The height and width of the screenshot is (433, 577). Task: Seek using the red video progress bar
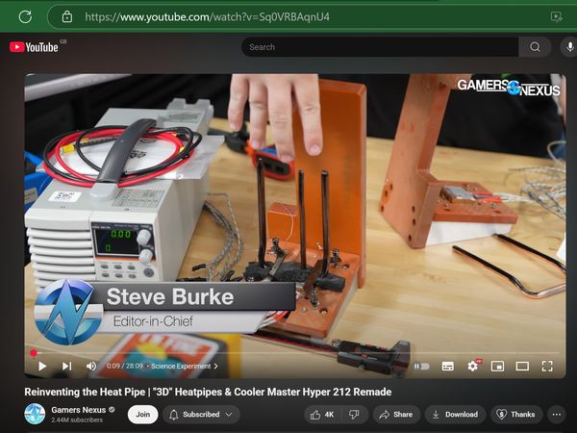[295, 353]
